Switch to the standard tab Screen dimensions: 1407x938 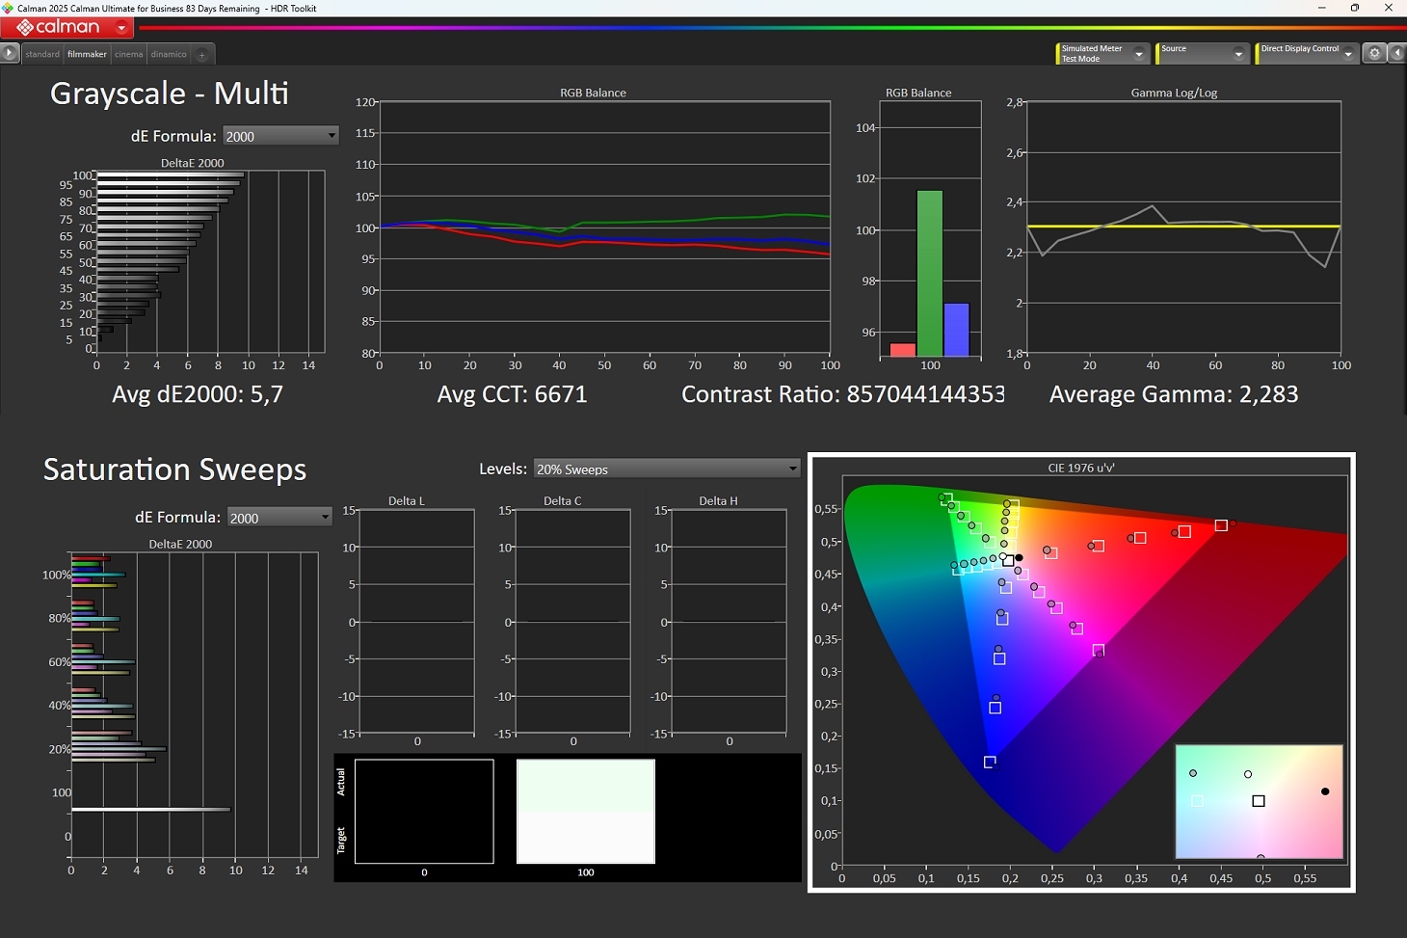coord(42,55)
